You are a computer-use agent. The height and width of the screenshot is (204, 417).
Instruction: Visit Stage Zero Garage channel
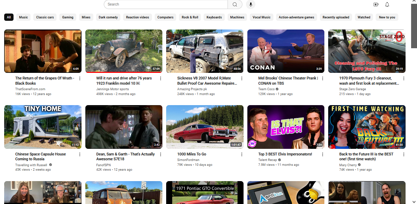pyautogui.click(x=352, y=89)
